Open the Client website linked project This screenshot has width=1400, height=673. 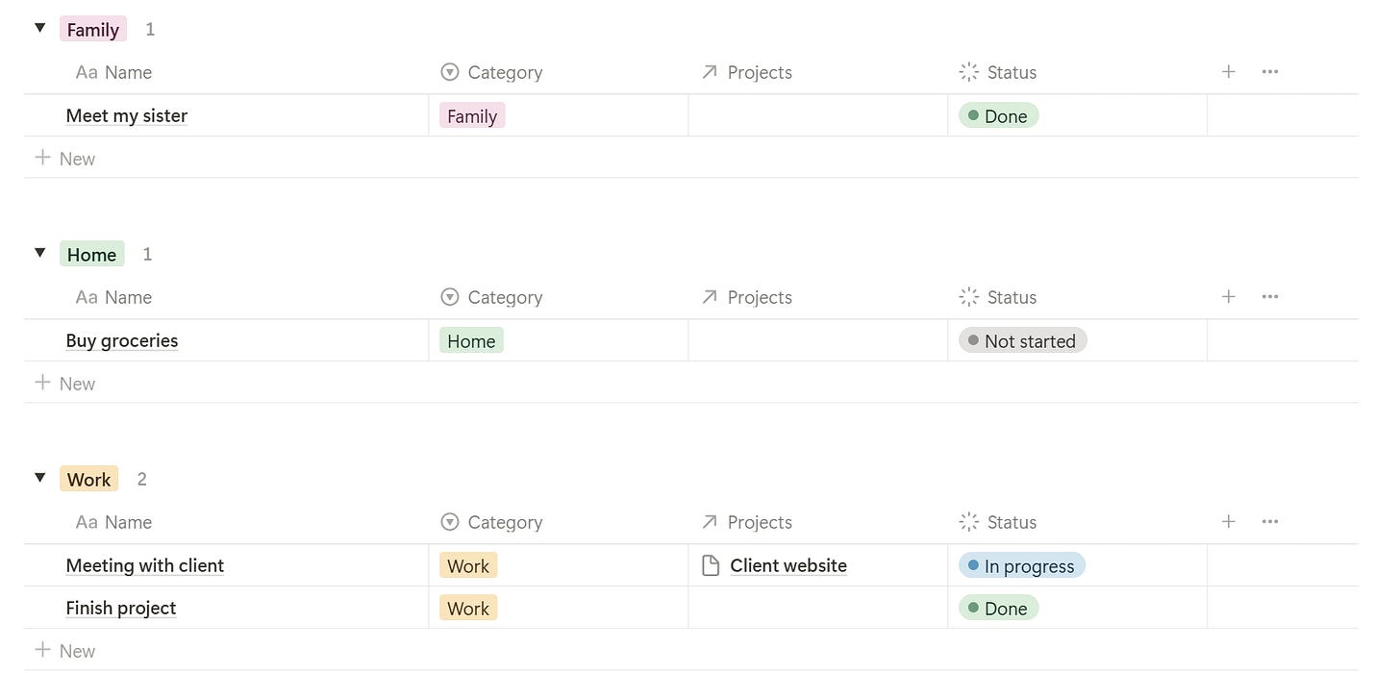click(788, 565)
